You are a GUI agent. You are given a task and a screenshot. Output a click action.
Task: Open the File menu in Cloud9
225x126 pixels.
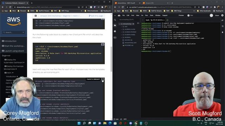(123, 15)
